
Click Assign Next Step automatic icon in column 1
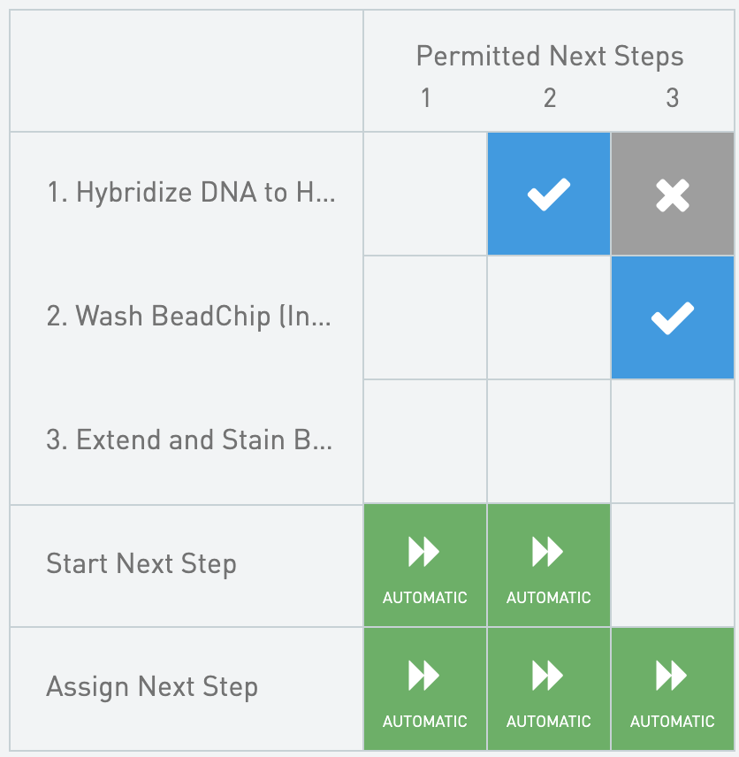pos(424,689)
